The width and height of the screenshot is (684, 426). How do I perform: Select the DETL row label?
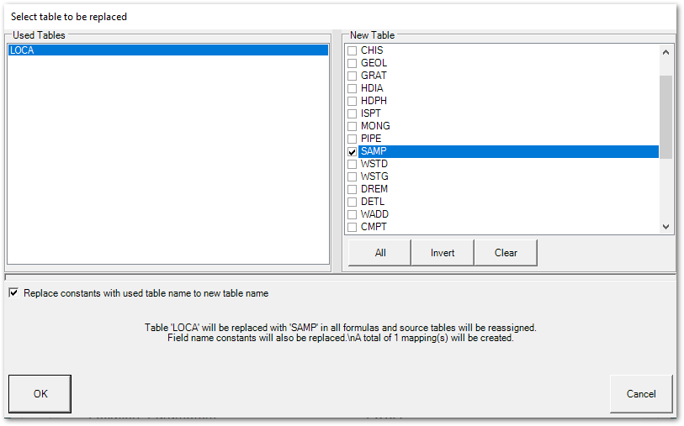[x=373, y=202]
